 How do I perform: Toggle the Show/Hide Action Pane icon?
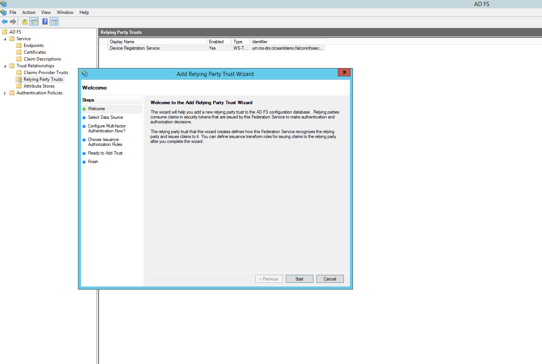(54, 22)
